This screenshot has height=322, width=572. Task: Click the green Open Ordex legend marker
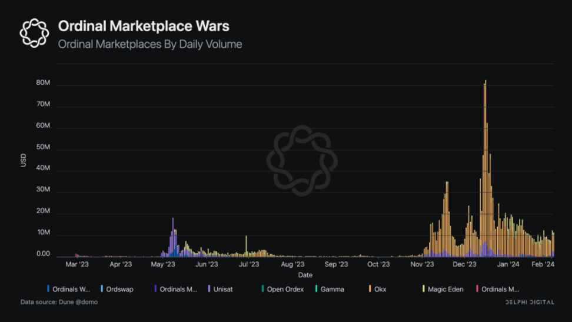(x=263, y=289)
